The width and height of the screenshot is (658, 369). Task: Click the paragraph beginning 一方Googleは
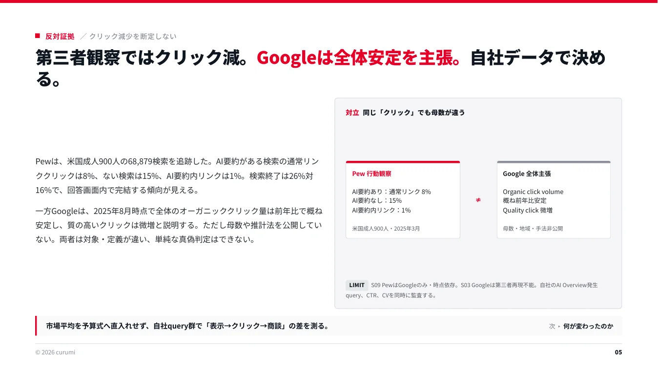[x=179, y=225]
